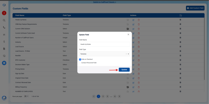
Task: Click the Integer type cell in table
Action: coord(65,38)
